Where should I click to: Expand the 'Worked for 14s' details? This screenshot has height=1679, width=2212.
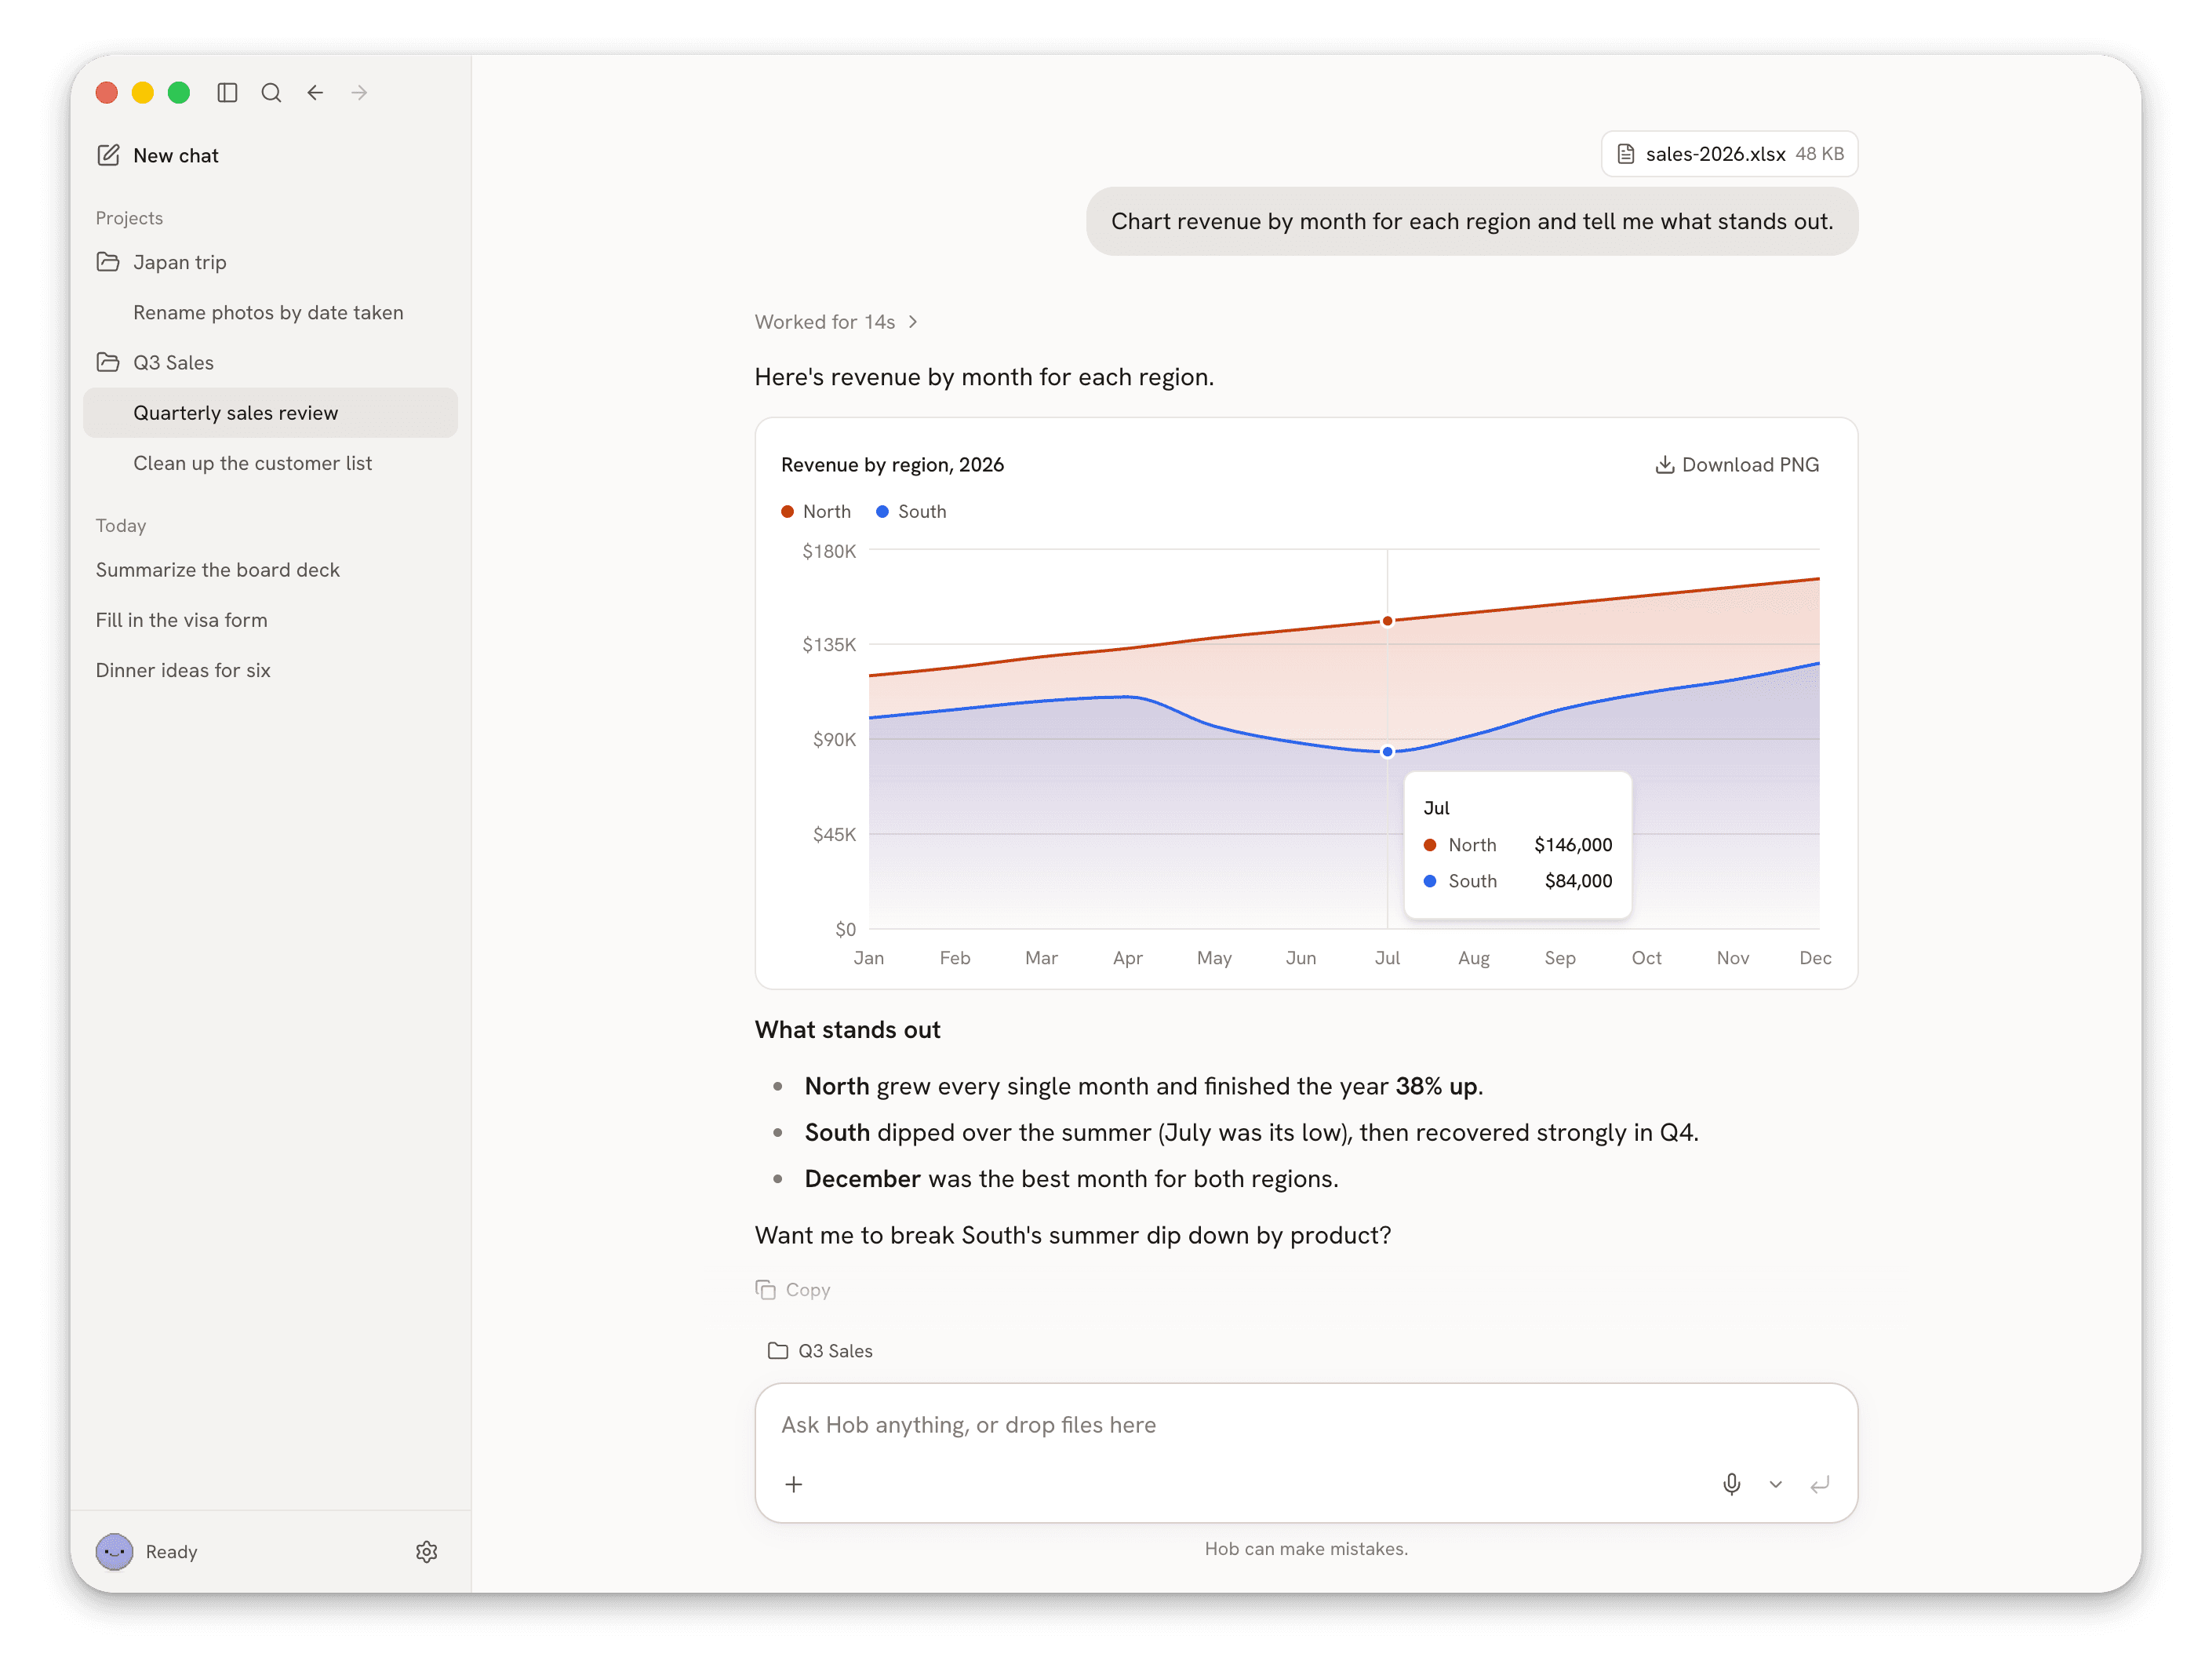[x=837, y=322]
